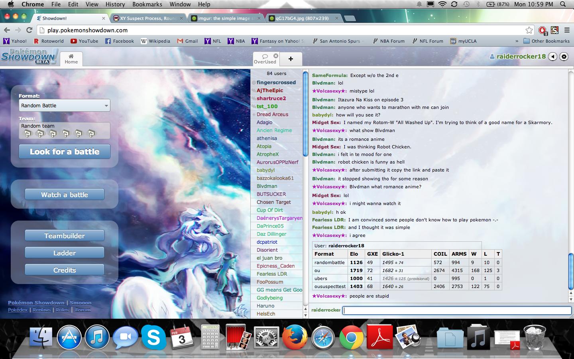574x359 pixels.
Task: Expand the Format dropdown showing Random Battle
Action: tap(65, 106)
